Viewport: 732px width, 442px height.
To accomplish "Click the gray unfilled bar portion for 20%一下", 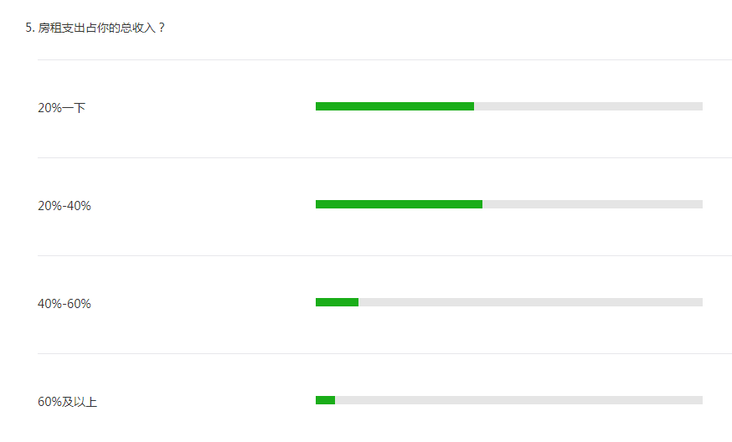I will (x=588, y=106).
